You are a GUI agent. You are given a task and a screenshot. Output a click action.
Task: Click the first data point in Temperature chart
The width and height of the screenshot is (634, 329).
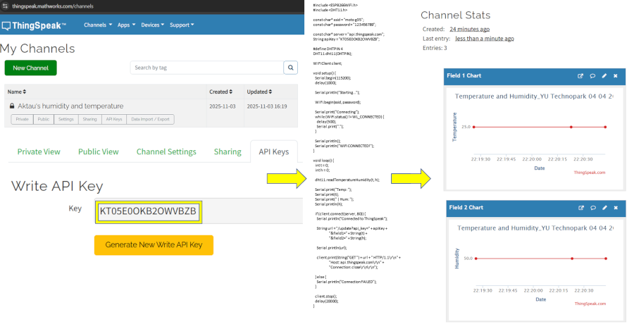[x=474, y=127]
